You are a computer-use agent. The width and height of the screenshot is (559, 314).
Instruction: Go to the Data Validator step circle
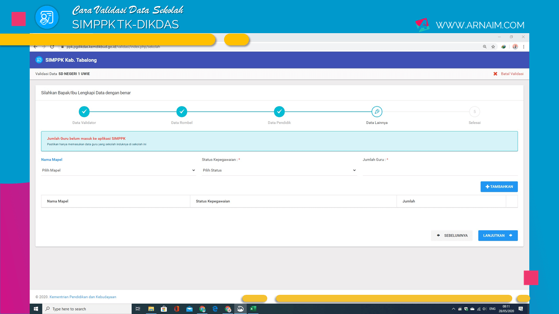(84, 112)
